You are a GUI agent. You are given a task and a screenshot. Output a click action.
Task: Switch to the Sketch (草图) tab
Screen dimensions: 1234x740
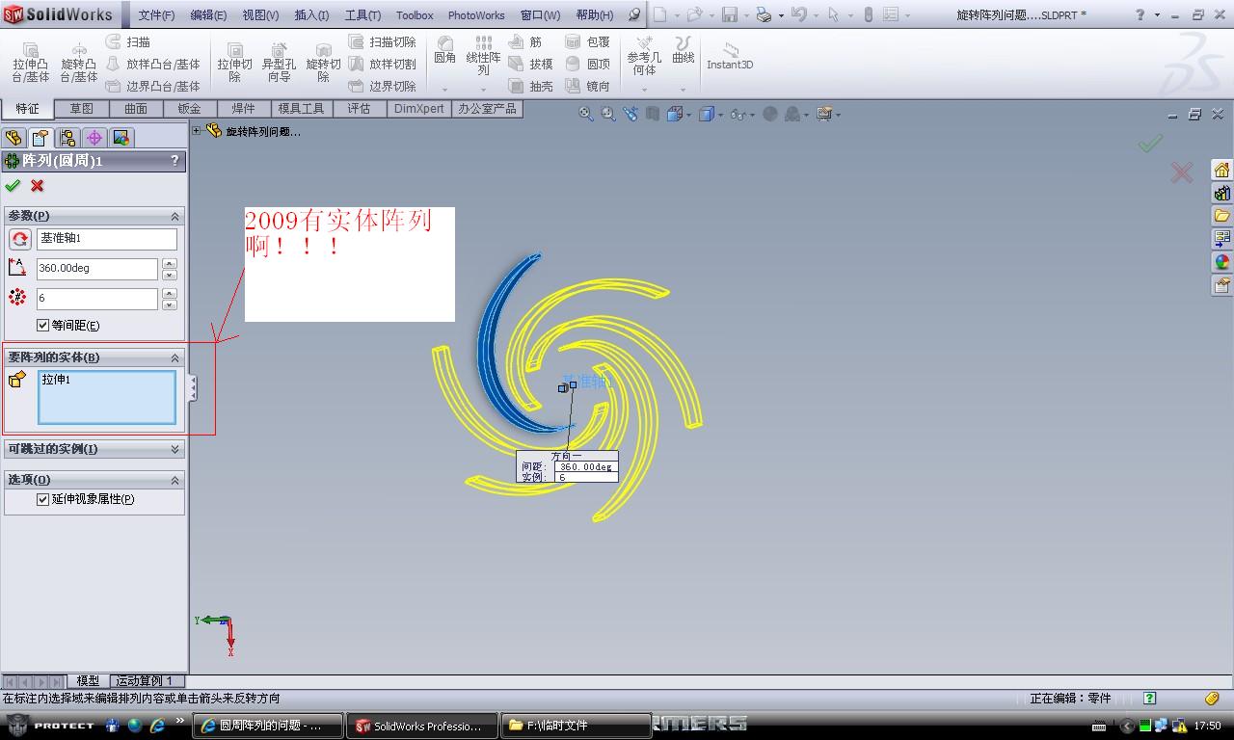pos(82,109)
